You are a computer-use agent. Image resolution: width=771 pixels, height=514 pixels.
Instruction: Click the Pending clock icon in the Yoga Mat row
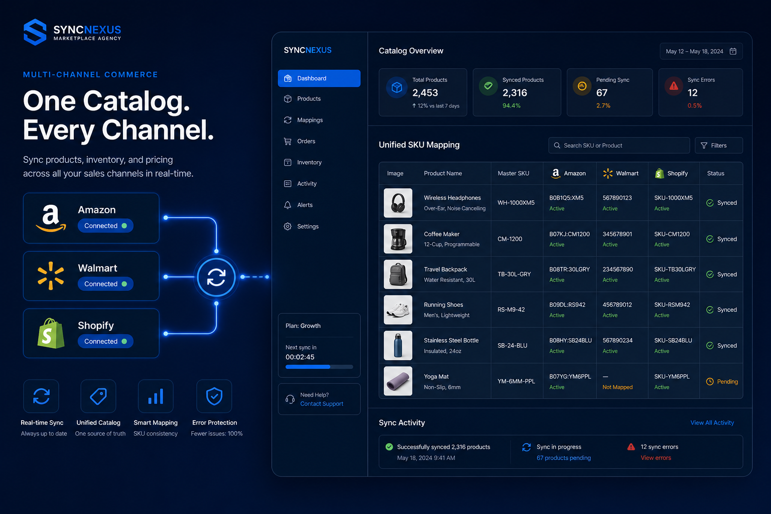(x=710, y=381)
